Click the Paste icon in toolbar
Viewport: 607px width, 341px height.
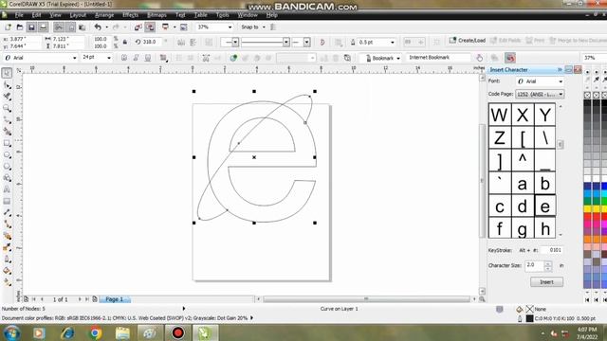[x=83, y=27]
